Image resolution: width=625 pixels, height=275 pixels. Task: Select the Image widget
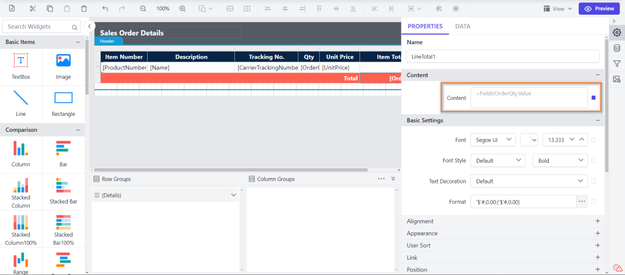(63, 66)
